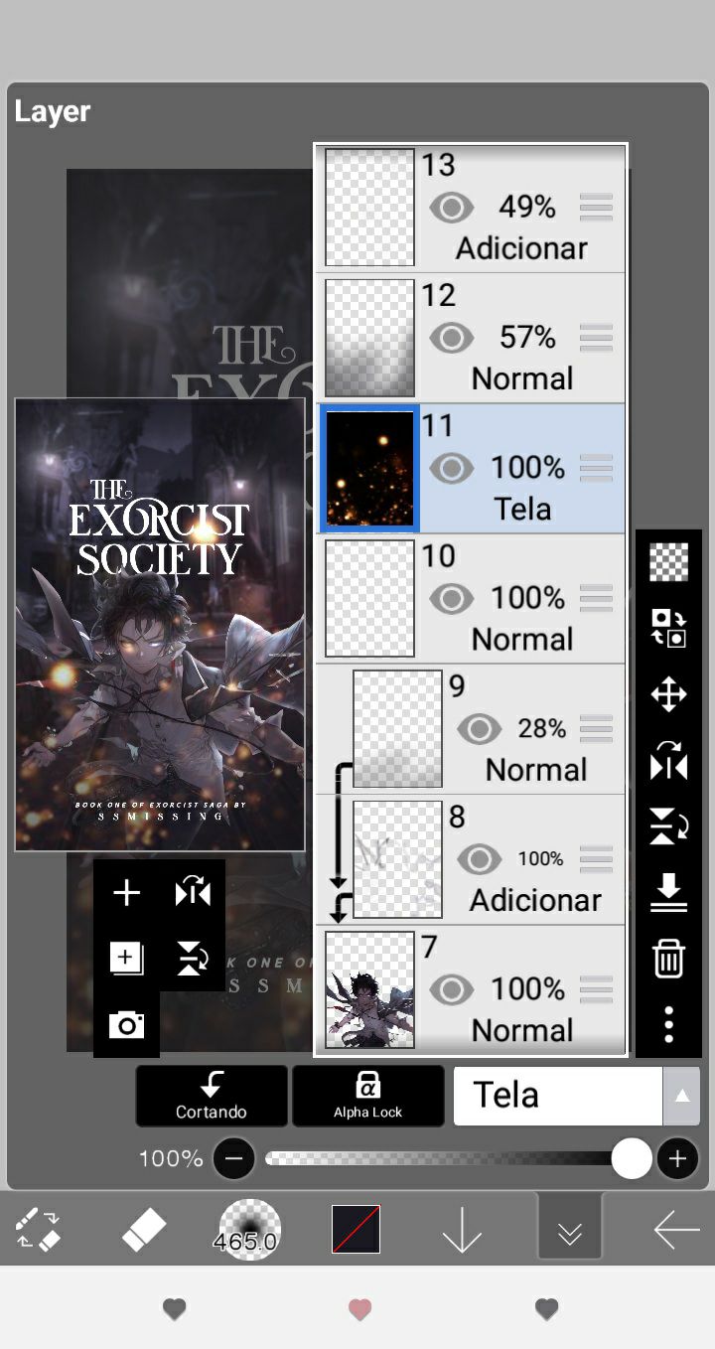The height and width of the screenshot is (1349, 715).
Task: Click the 49% opacity of layer 13
Action: pyautogui.click(x=527, y=207)
